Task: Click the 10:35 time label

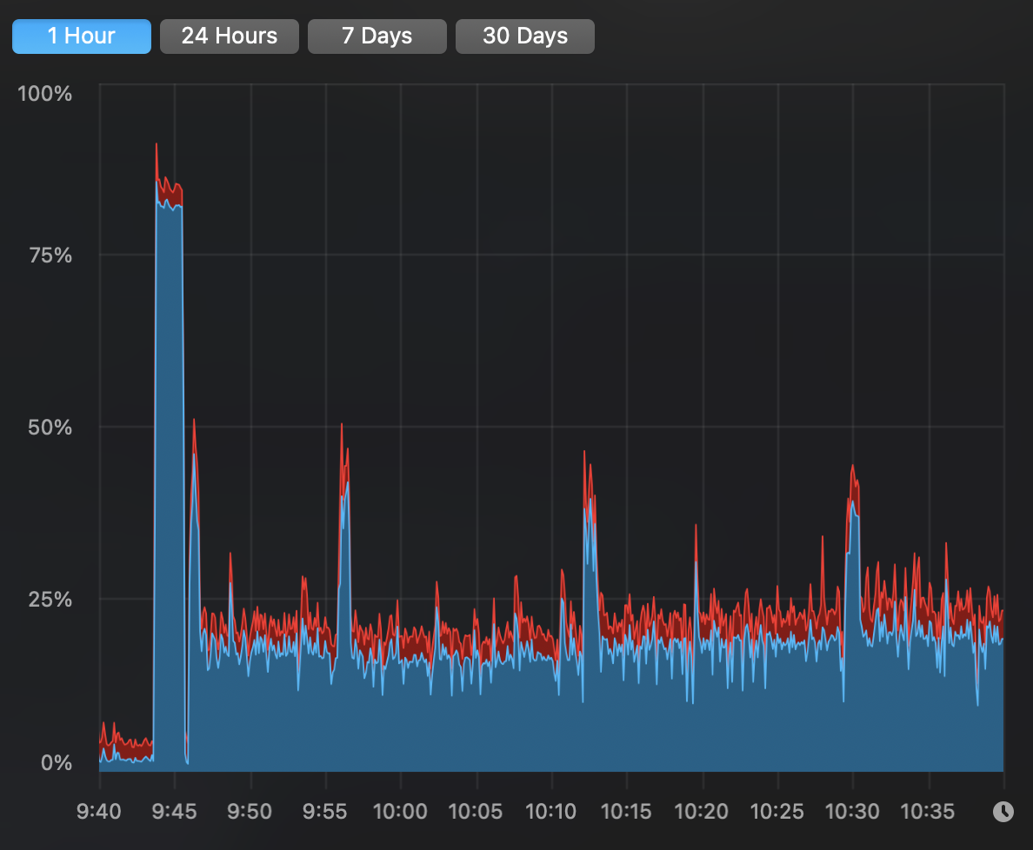Action: 928,811
